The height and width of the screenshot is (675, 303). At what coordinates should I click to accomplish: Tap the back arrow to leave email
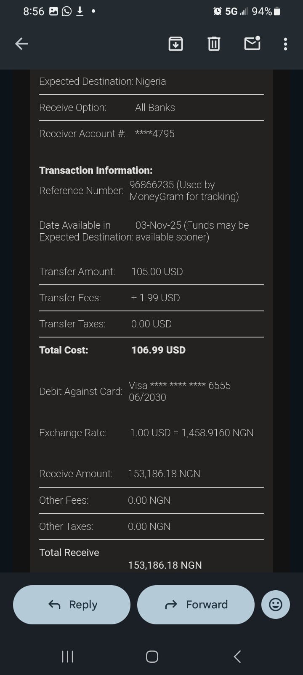click(21, 43)
